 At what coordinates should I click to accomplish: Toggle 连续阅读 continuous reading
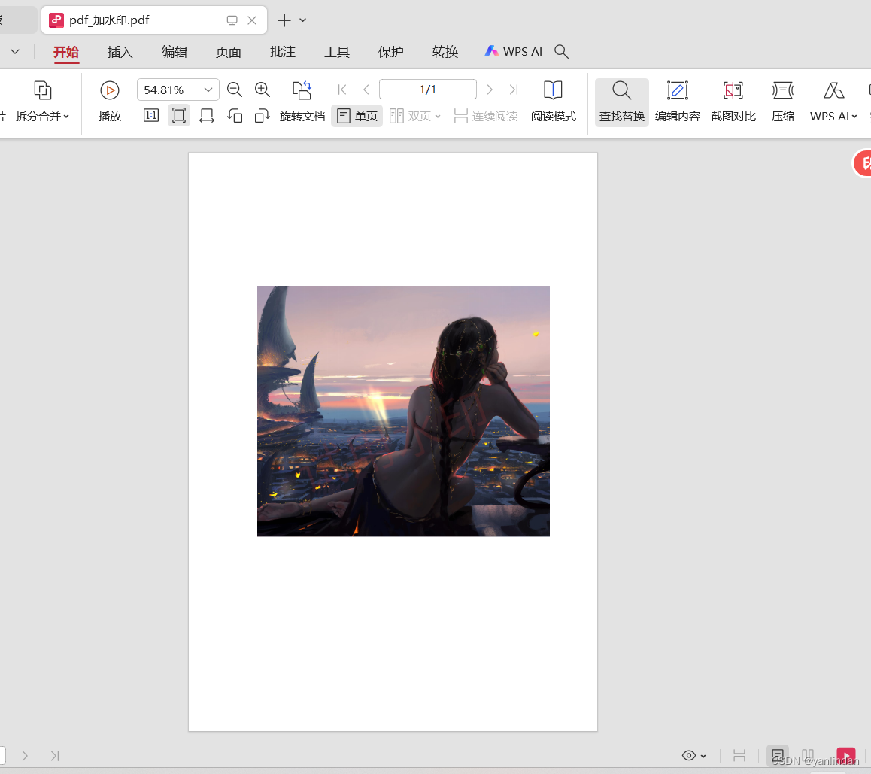coord(485,116)
